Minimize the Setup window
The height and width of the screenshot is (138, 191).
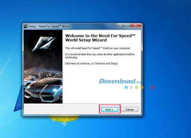click(120, 25)
